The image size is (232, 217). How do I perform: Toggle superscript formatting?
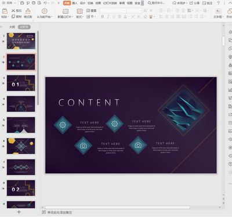[133, 17]
